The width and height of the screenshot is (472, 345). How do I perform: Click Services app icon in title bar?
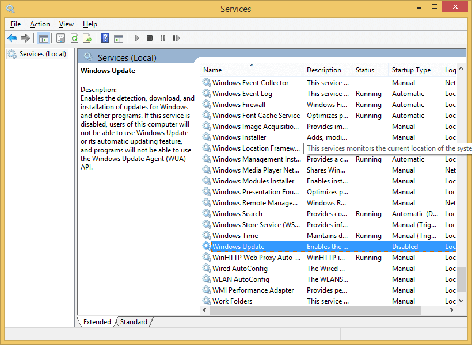click(10, 9)
